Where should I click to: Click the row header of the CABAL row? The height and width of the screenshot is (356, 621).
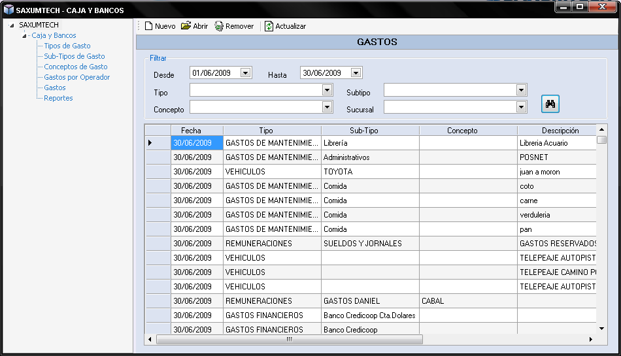(x=158, y=301)
